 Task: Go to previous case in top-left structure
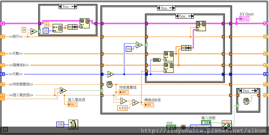60,7
